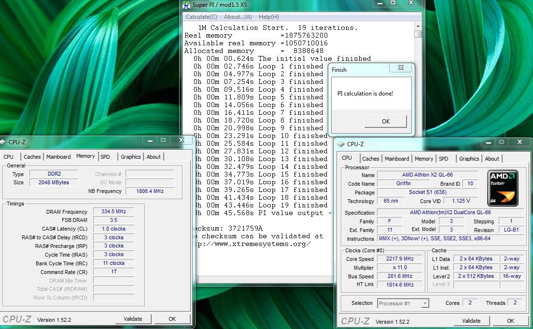Click the right CPU-Z window title icon
Image resolution: width=533 pixels, height=329 pixels.
coord(340,144)
